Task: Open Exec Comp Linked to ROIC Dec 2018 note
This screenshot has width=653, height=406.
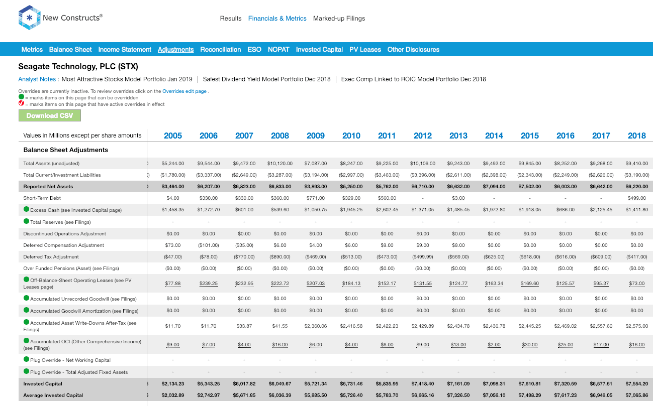Action: pos(414,79)
